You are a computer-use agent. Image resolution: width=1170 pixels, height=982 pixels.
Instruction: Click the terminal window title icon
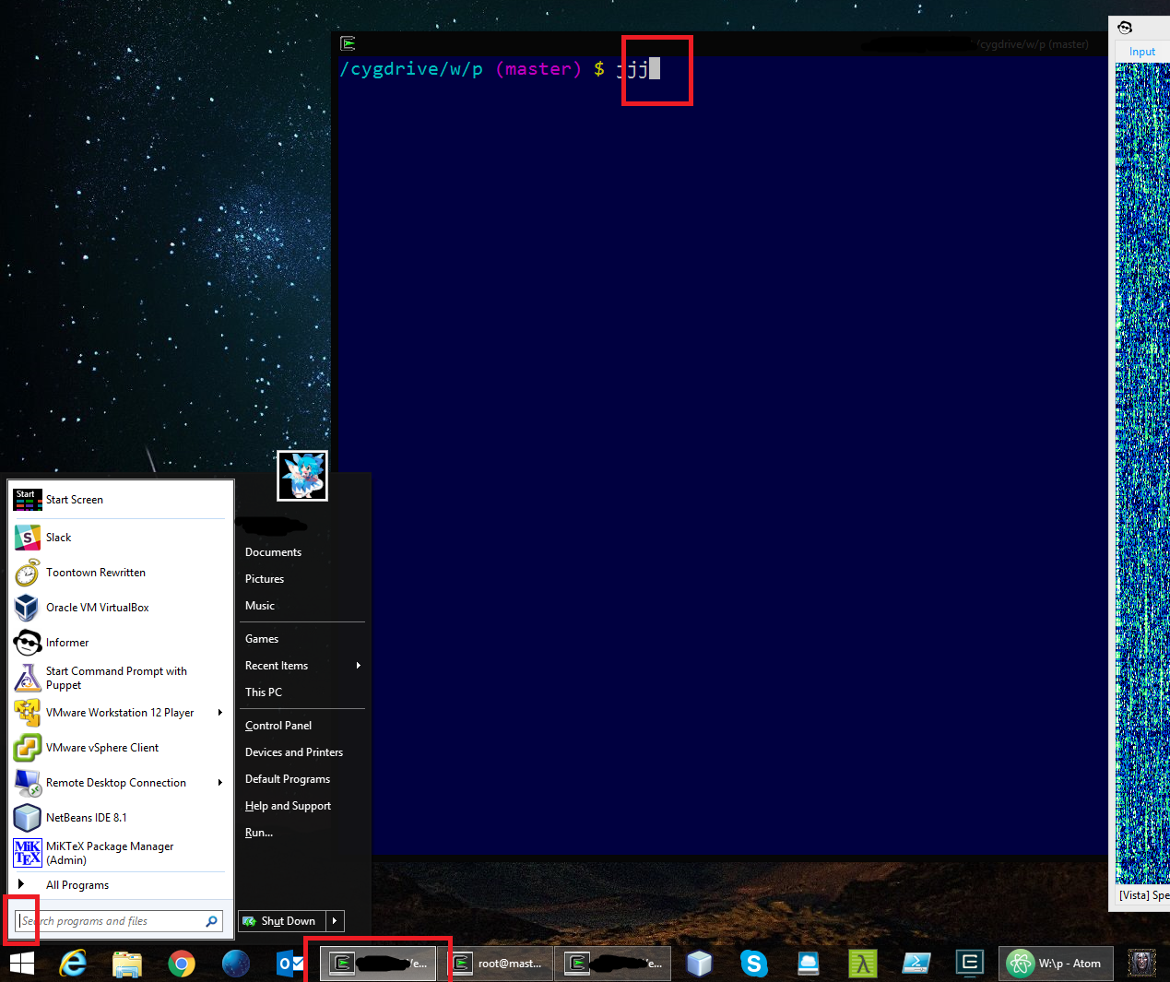coord(348,43)
